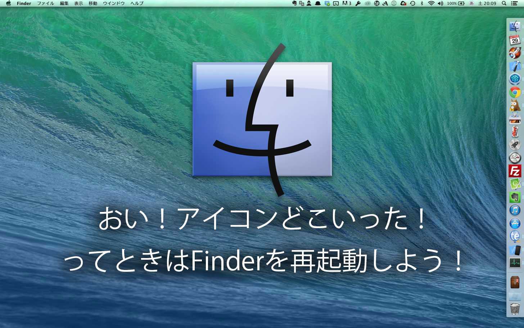Launch Xcode with the hammer icon
Image resolution: width=524 pixels, height=328 pixels.
point(515,66)
